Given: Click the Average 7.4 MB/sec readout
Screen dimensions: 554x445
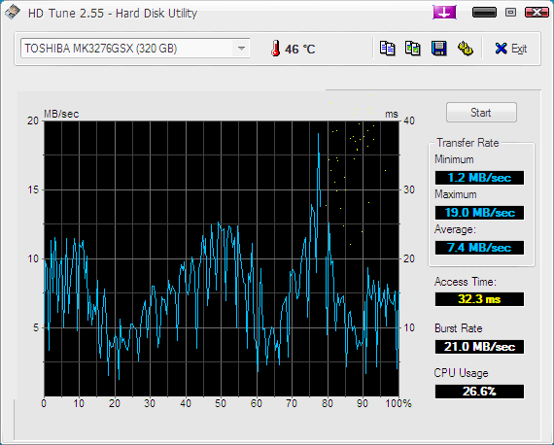Looking at the screenshot, I should click(x=479, y=248).
